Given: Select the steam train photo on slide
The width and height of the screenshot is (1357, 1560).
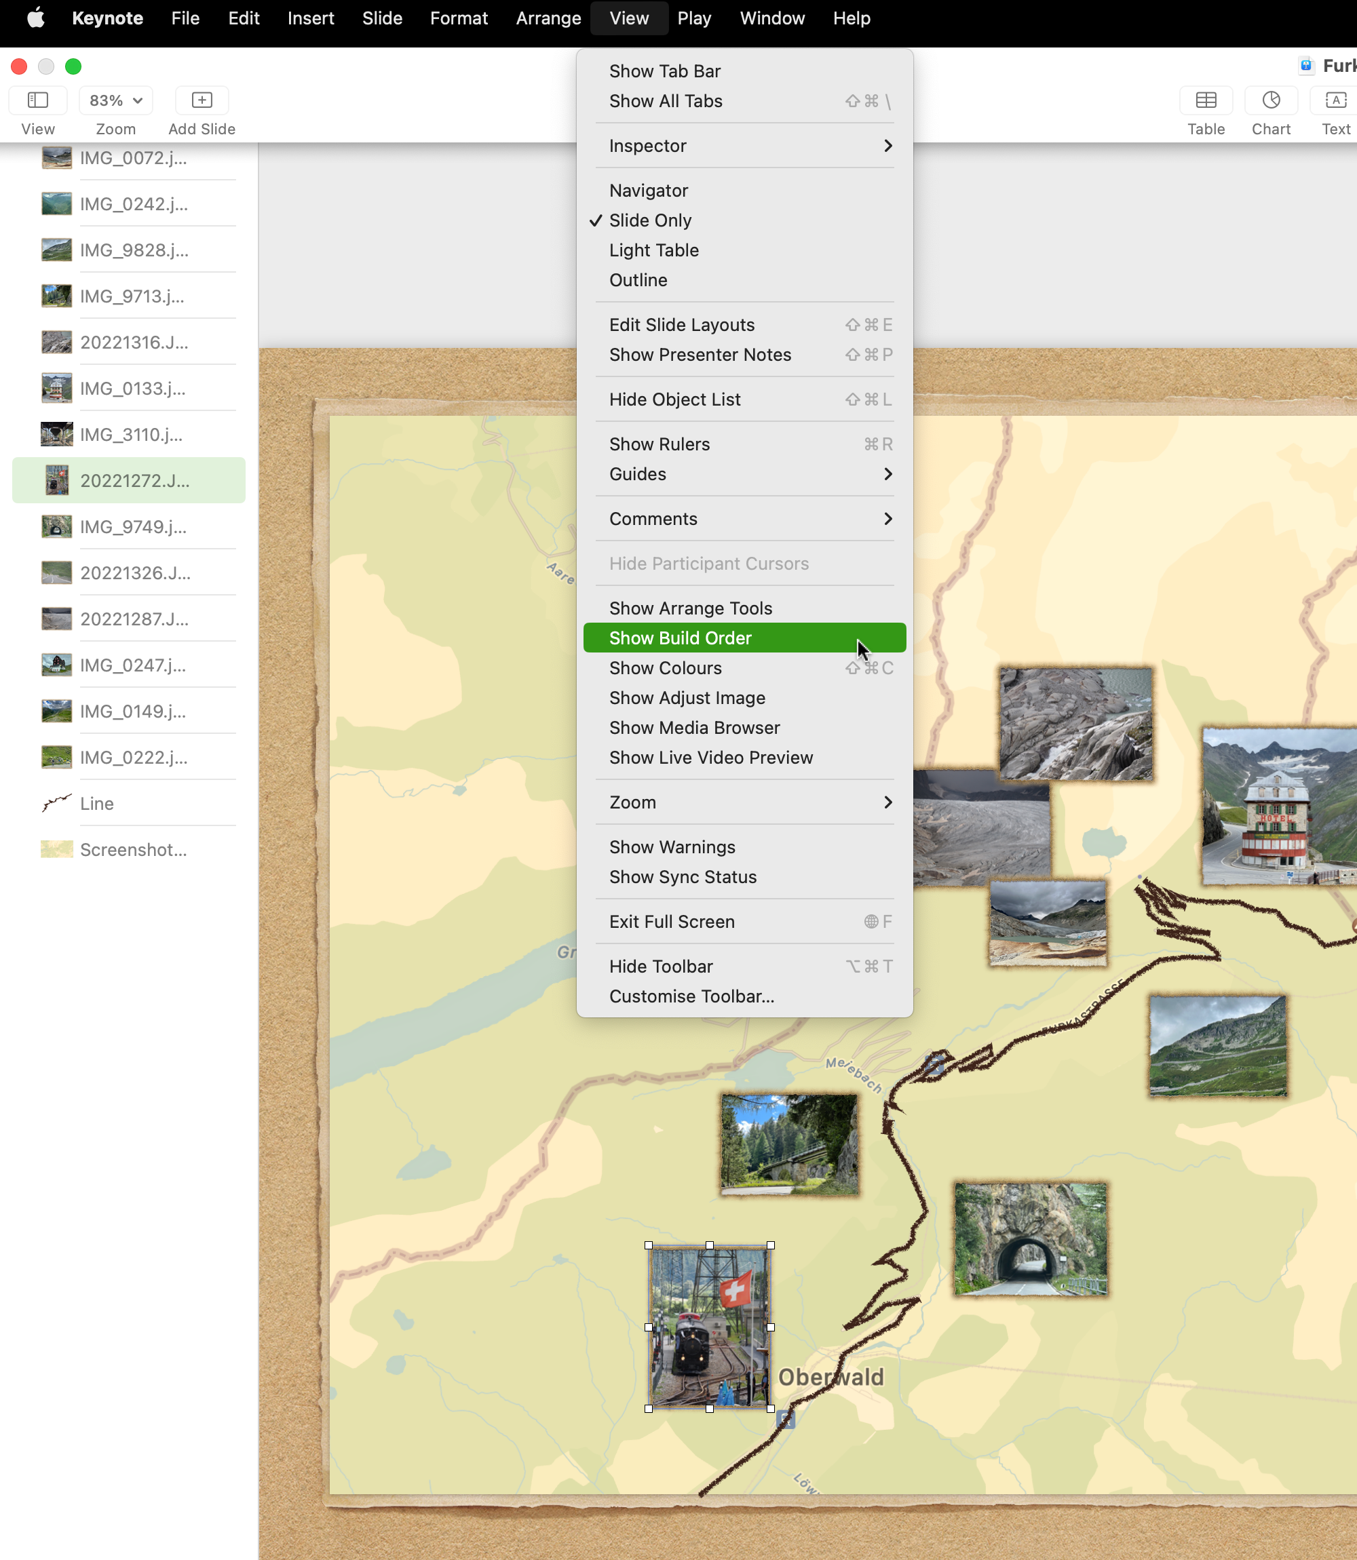Looking at the screenshot, I should (709, 1327).
